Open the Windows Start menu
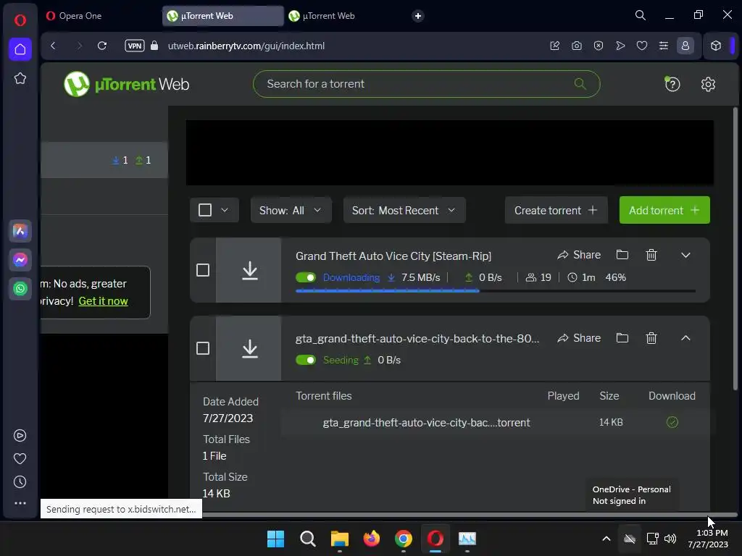 [x=275, y=539]
